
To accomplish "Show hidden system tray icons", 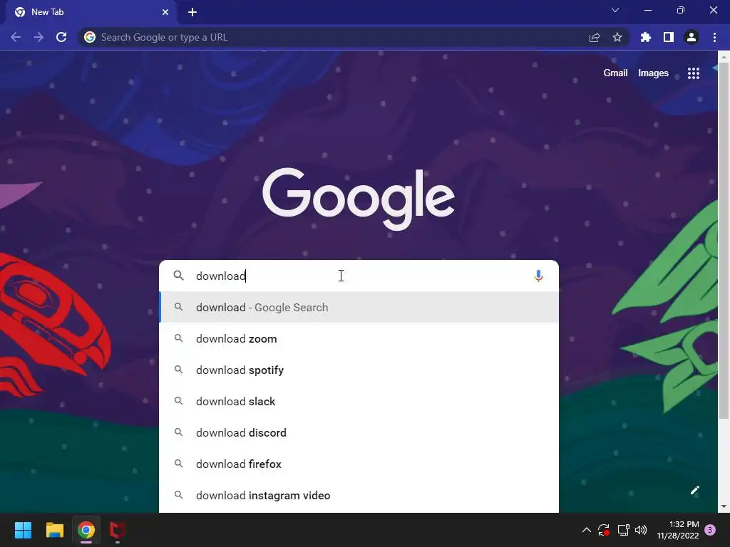I will coord(587,530).
